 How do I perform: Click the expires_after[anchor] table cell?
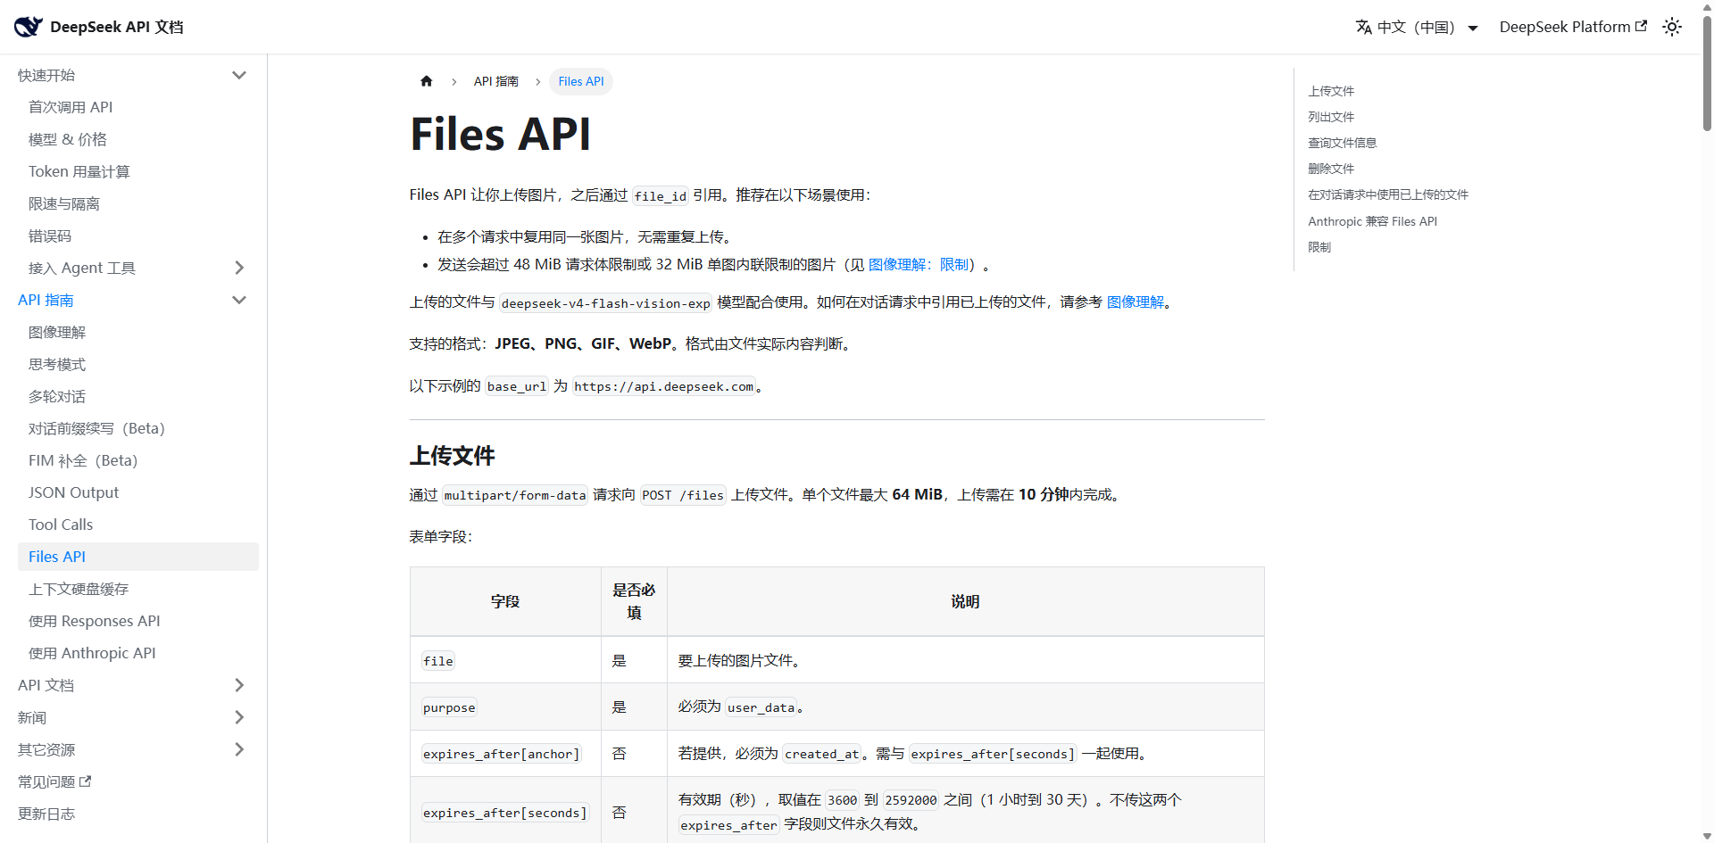pos(505,754)
